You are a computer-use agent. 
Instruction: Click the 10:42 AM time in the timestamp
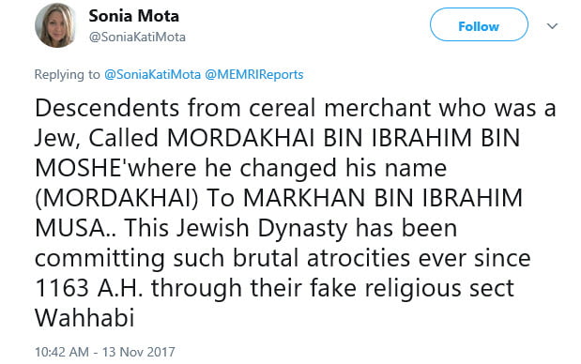pos(62,352)
